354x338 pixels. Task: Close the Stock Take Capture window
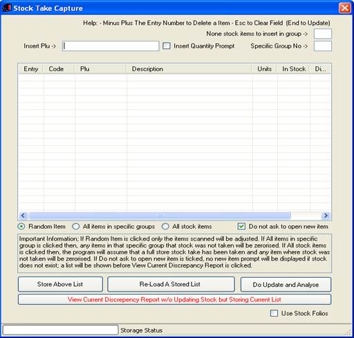[344, 8]
